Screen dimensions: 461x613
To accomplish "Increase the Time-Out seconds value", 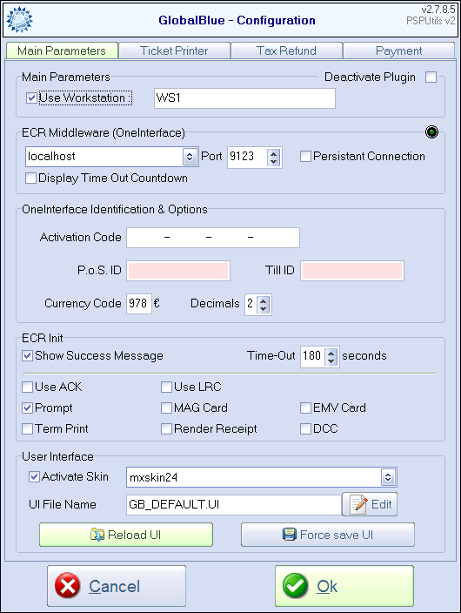I will coord(331,352).
